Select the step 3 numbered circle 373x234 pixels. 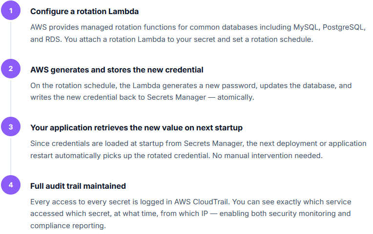[11, 127]
